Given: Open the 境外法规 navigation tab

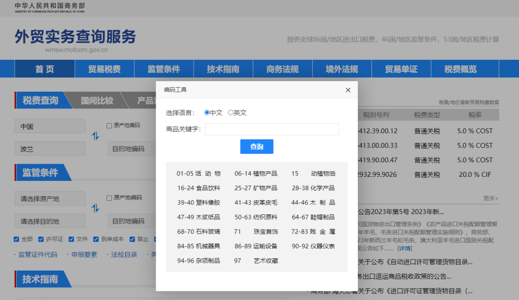Looking at the screenshot, I should pyautogui.click(x=342, y=69).
